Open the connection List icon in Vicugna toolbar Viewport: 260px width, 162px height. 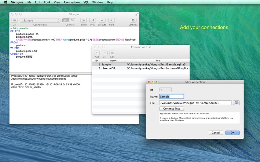pyautogui.click(x=14, y=20)
